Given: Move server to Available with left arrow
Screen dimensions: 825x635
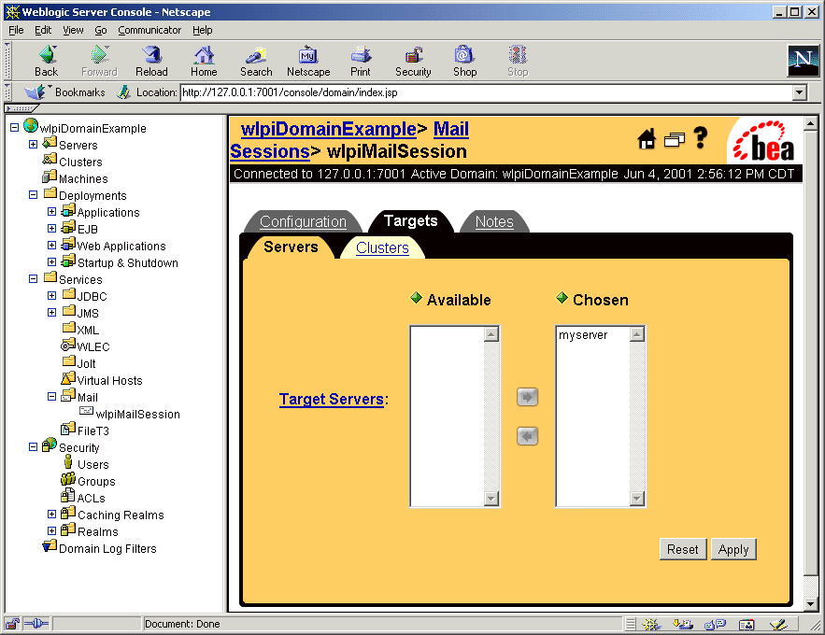Looking at the screenshot, I should tap(527, 436).
